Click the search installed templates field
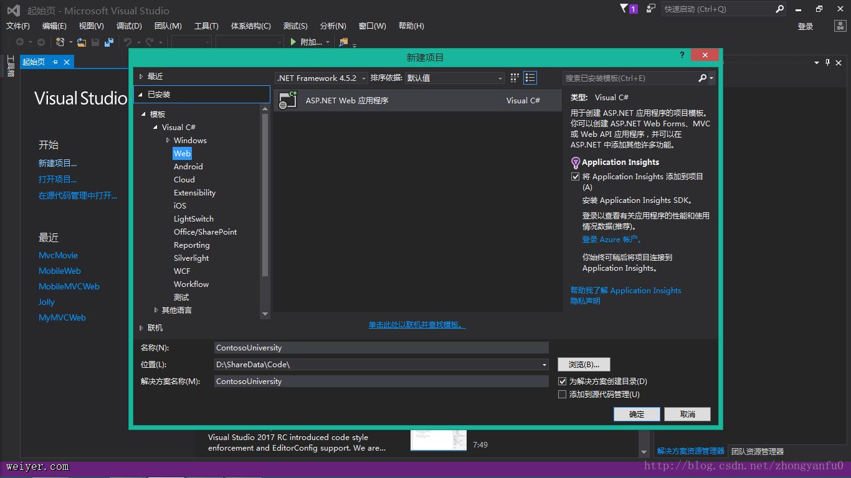 (629, 78)
